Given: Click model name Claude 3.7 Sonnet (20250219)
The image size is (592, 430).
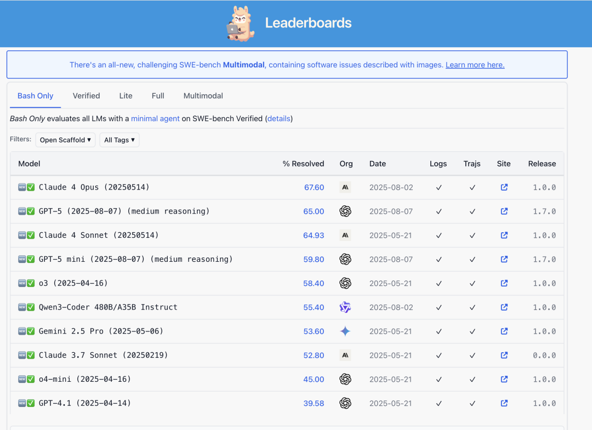Looking at the screenshot, I should pyautogui.click(x=103, y=356).
